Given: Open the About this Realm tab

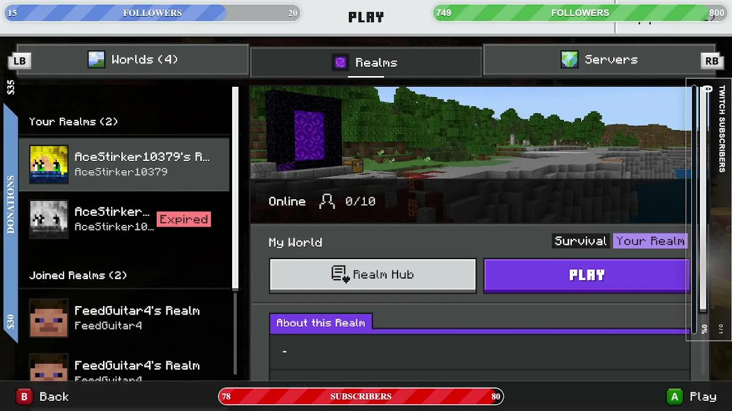Looking at the screenshot, I should [321, 323].
